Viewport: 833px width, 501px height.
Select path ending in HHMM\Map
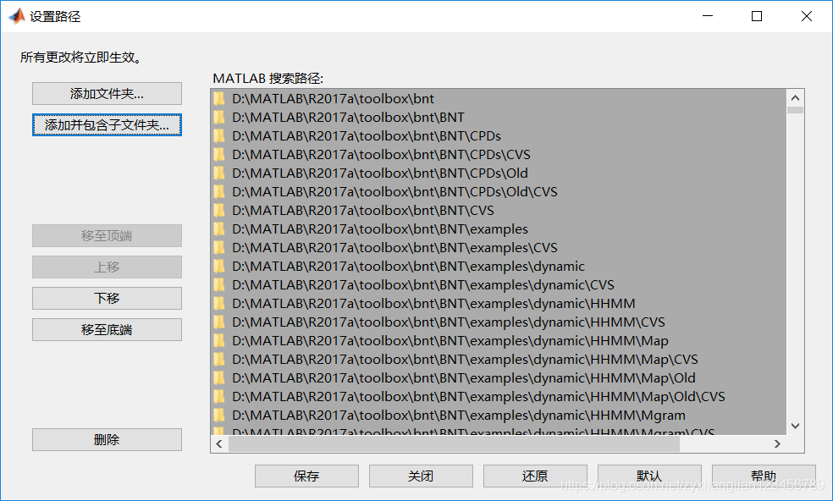click(x=450, y=340)
